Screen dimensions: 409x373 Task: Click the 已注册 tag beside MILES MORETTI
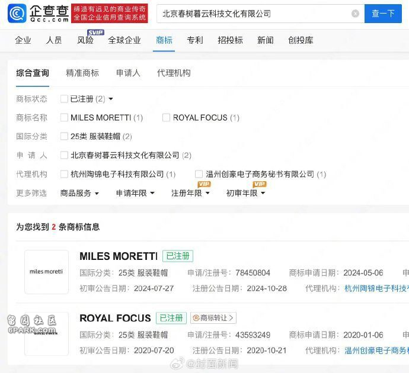coord(178,256)
